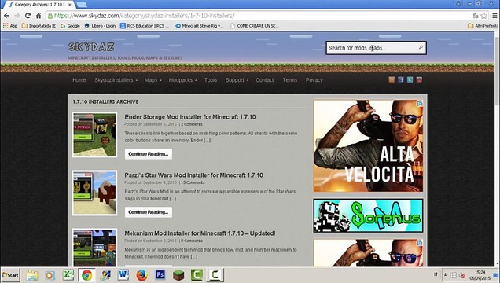Open the Terms menu item
Viewport: 500px width, 283px height.
(x=290, y=80)
